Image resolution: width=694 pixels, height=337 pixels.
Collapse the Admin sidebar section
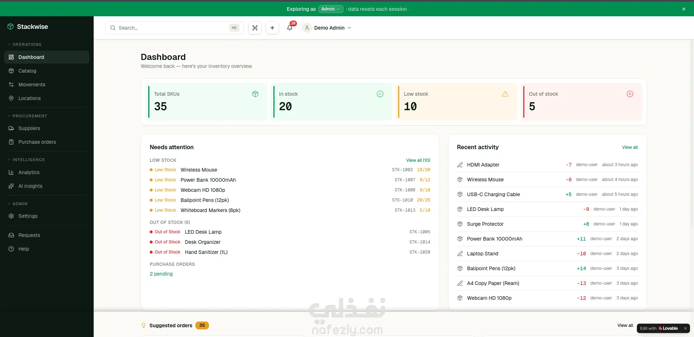point(17,204)
